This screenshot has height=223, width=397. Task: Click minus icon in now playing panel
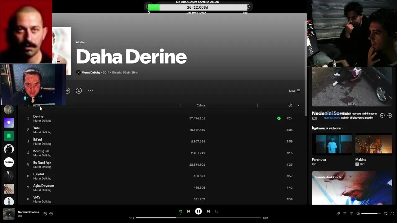[382, 116]
